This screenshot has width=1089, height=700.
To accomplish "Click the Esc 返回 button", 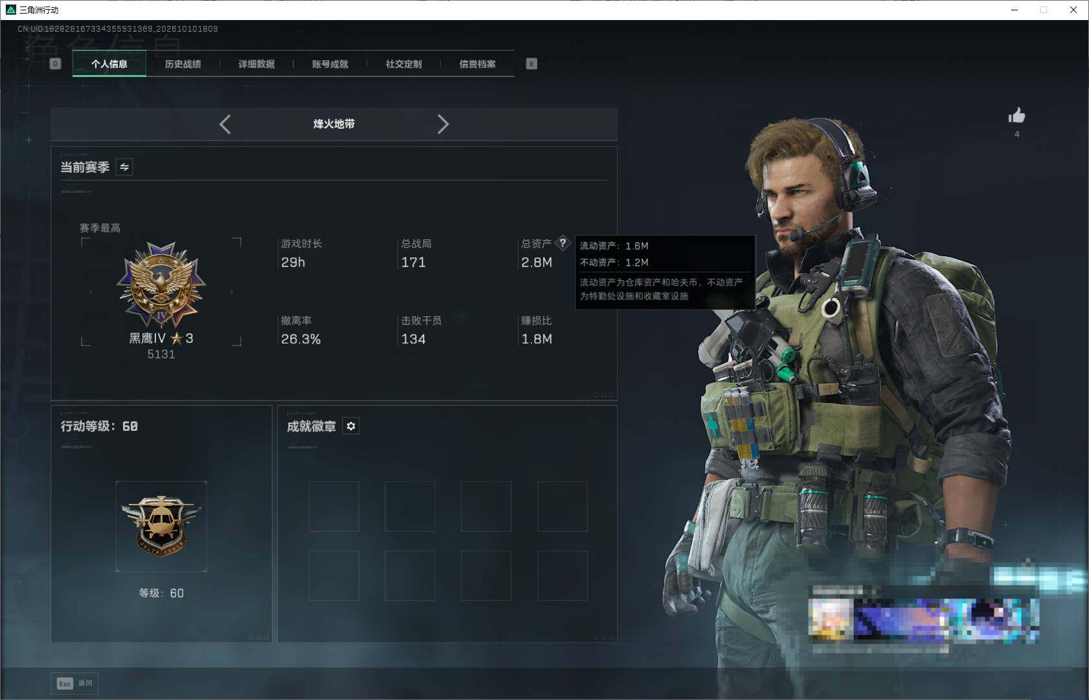I will click(74, 683).
